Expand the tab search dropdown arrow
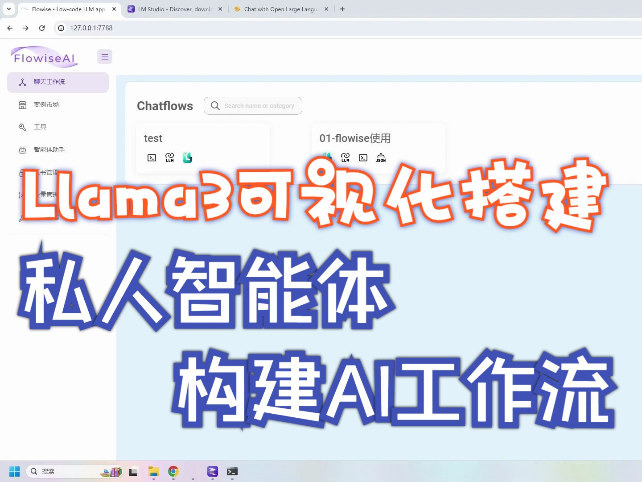 (x=9, y=9)
